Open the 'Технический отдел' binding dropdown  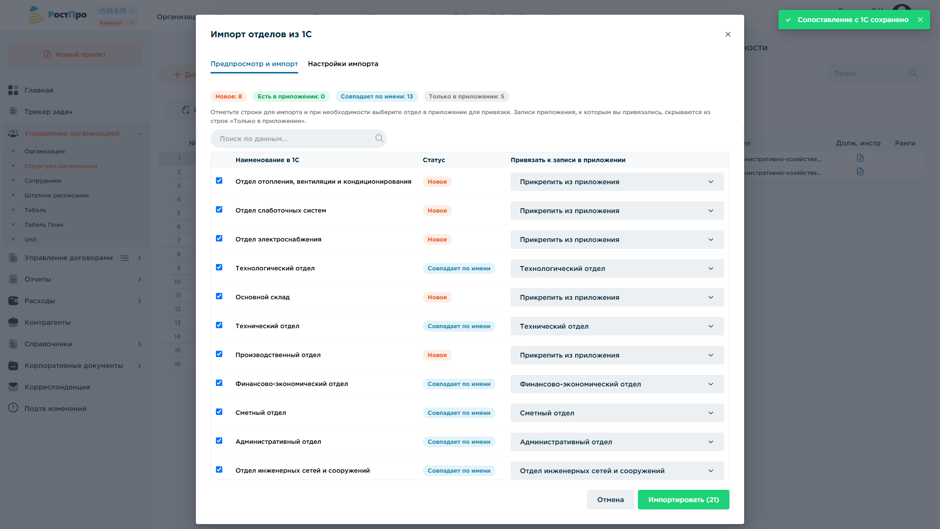pyautogui.click(x=617, y=326)
